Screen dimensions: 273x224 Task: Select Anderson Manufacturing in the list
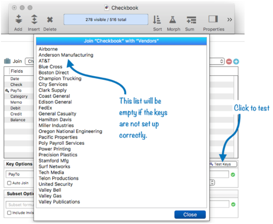point(66,55)
